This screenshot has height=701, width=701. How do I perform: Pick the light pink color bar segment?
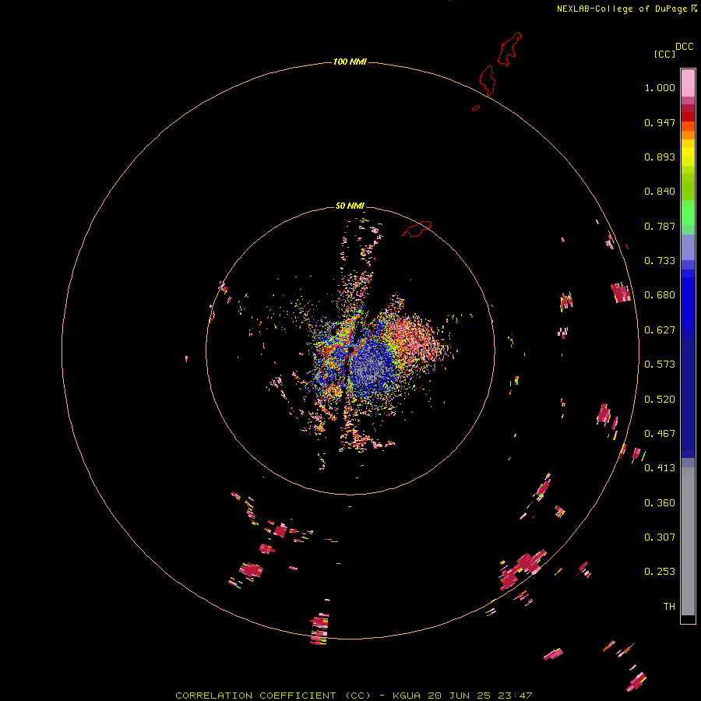click(688, 83)
